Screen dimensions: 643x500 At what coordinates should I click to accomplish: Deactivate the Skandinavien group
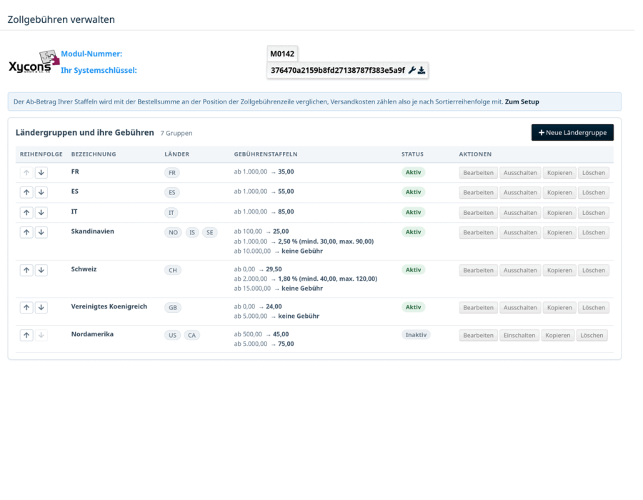[520, 232]
